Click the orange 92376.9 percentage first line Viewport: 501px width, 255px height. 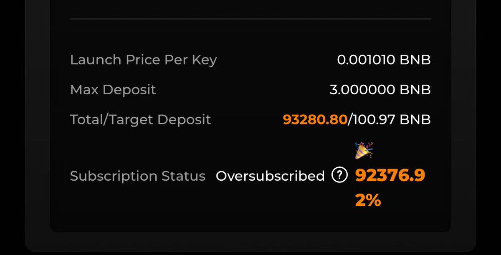(390, 176)
